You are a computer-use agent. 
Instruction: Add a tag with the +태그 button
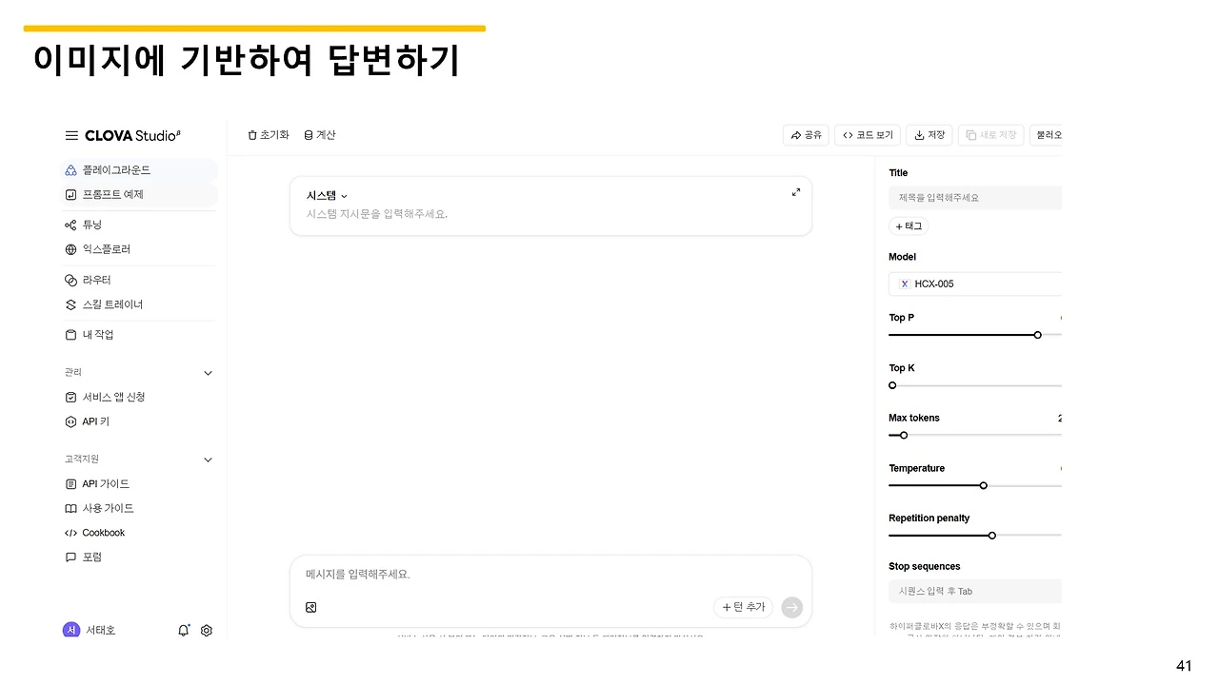point(909,225)
